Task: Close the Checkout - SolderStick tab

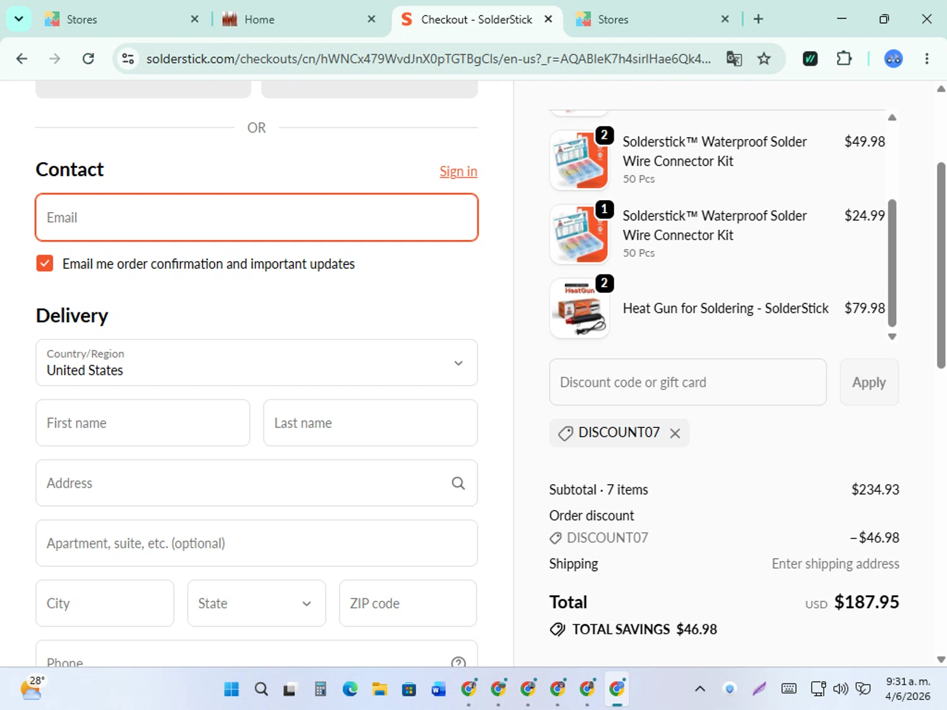Action: [x=548, y=19]
